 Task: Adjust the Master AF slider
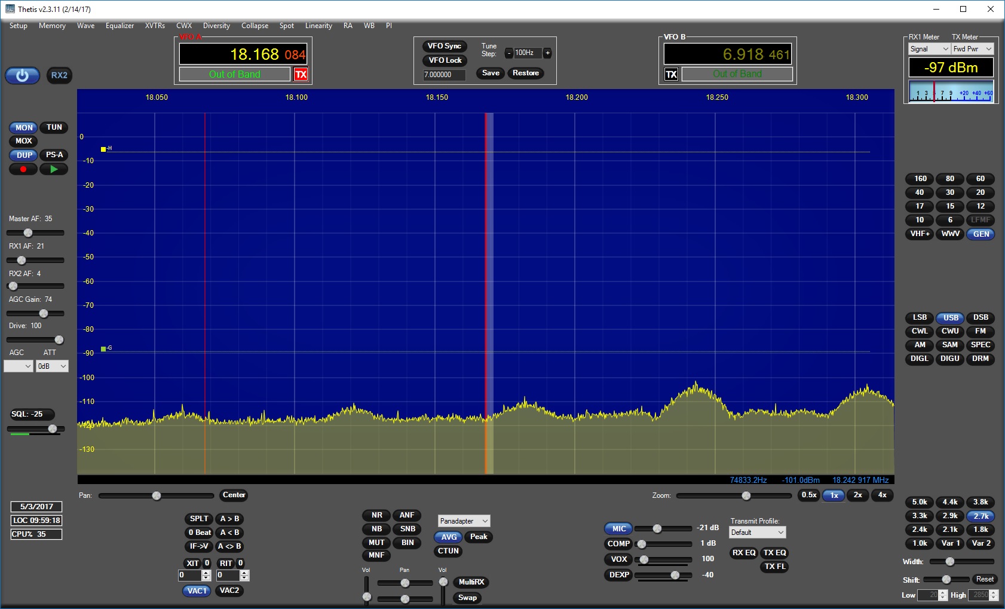pos(28,232)
